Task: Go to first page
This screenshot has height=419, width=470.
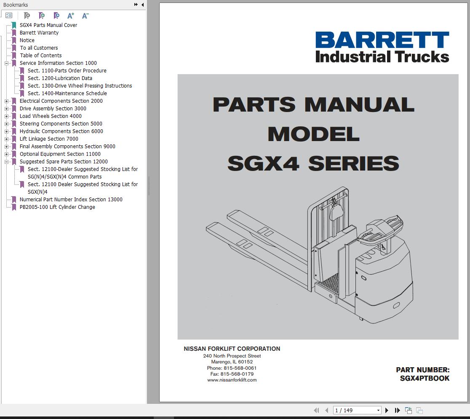Action: [x=316, y=410]
